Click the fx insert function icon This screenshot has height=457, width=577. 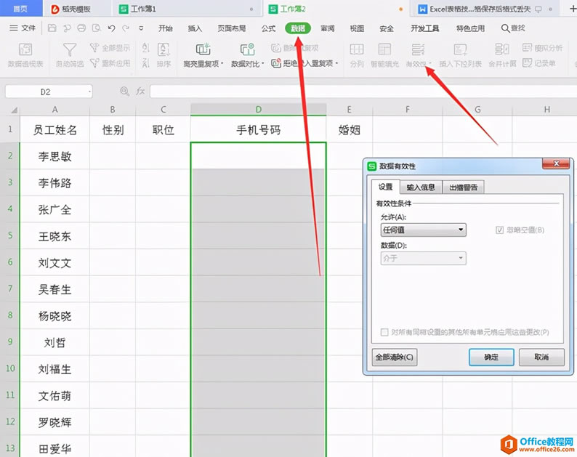coord(140,92)
